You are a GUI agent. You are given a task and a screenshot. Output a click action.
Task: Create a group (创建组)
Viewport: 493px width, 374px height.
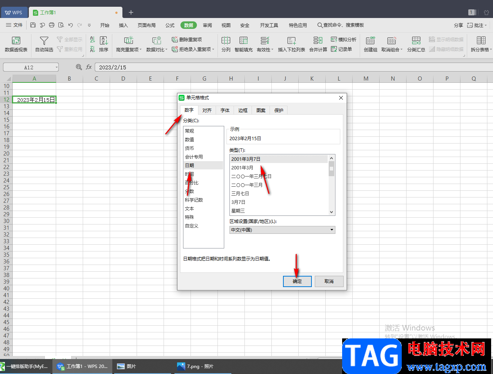pyautogui.click(x=371, y=44)
